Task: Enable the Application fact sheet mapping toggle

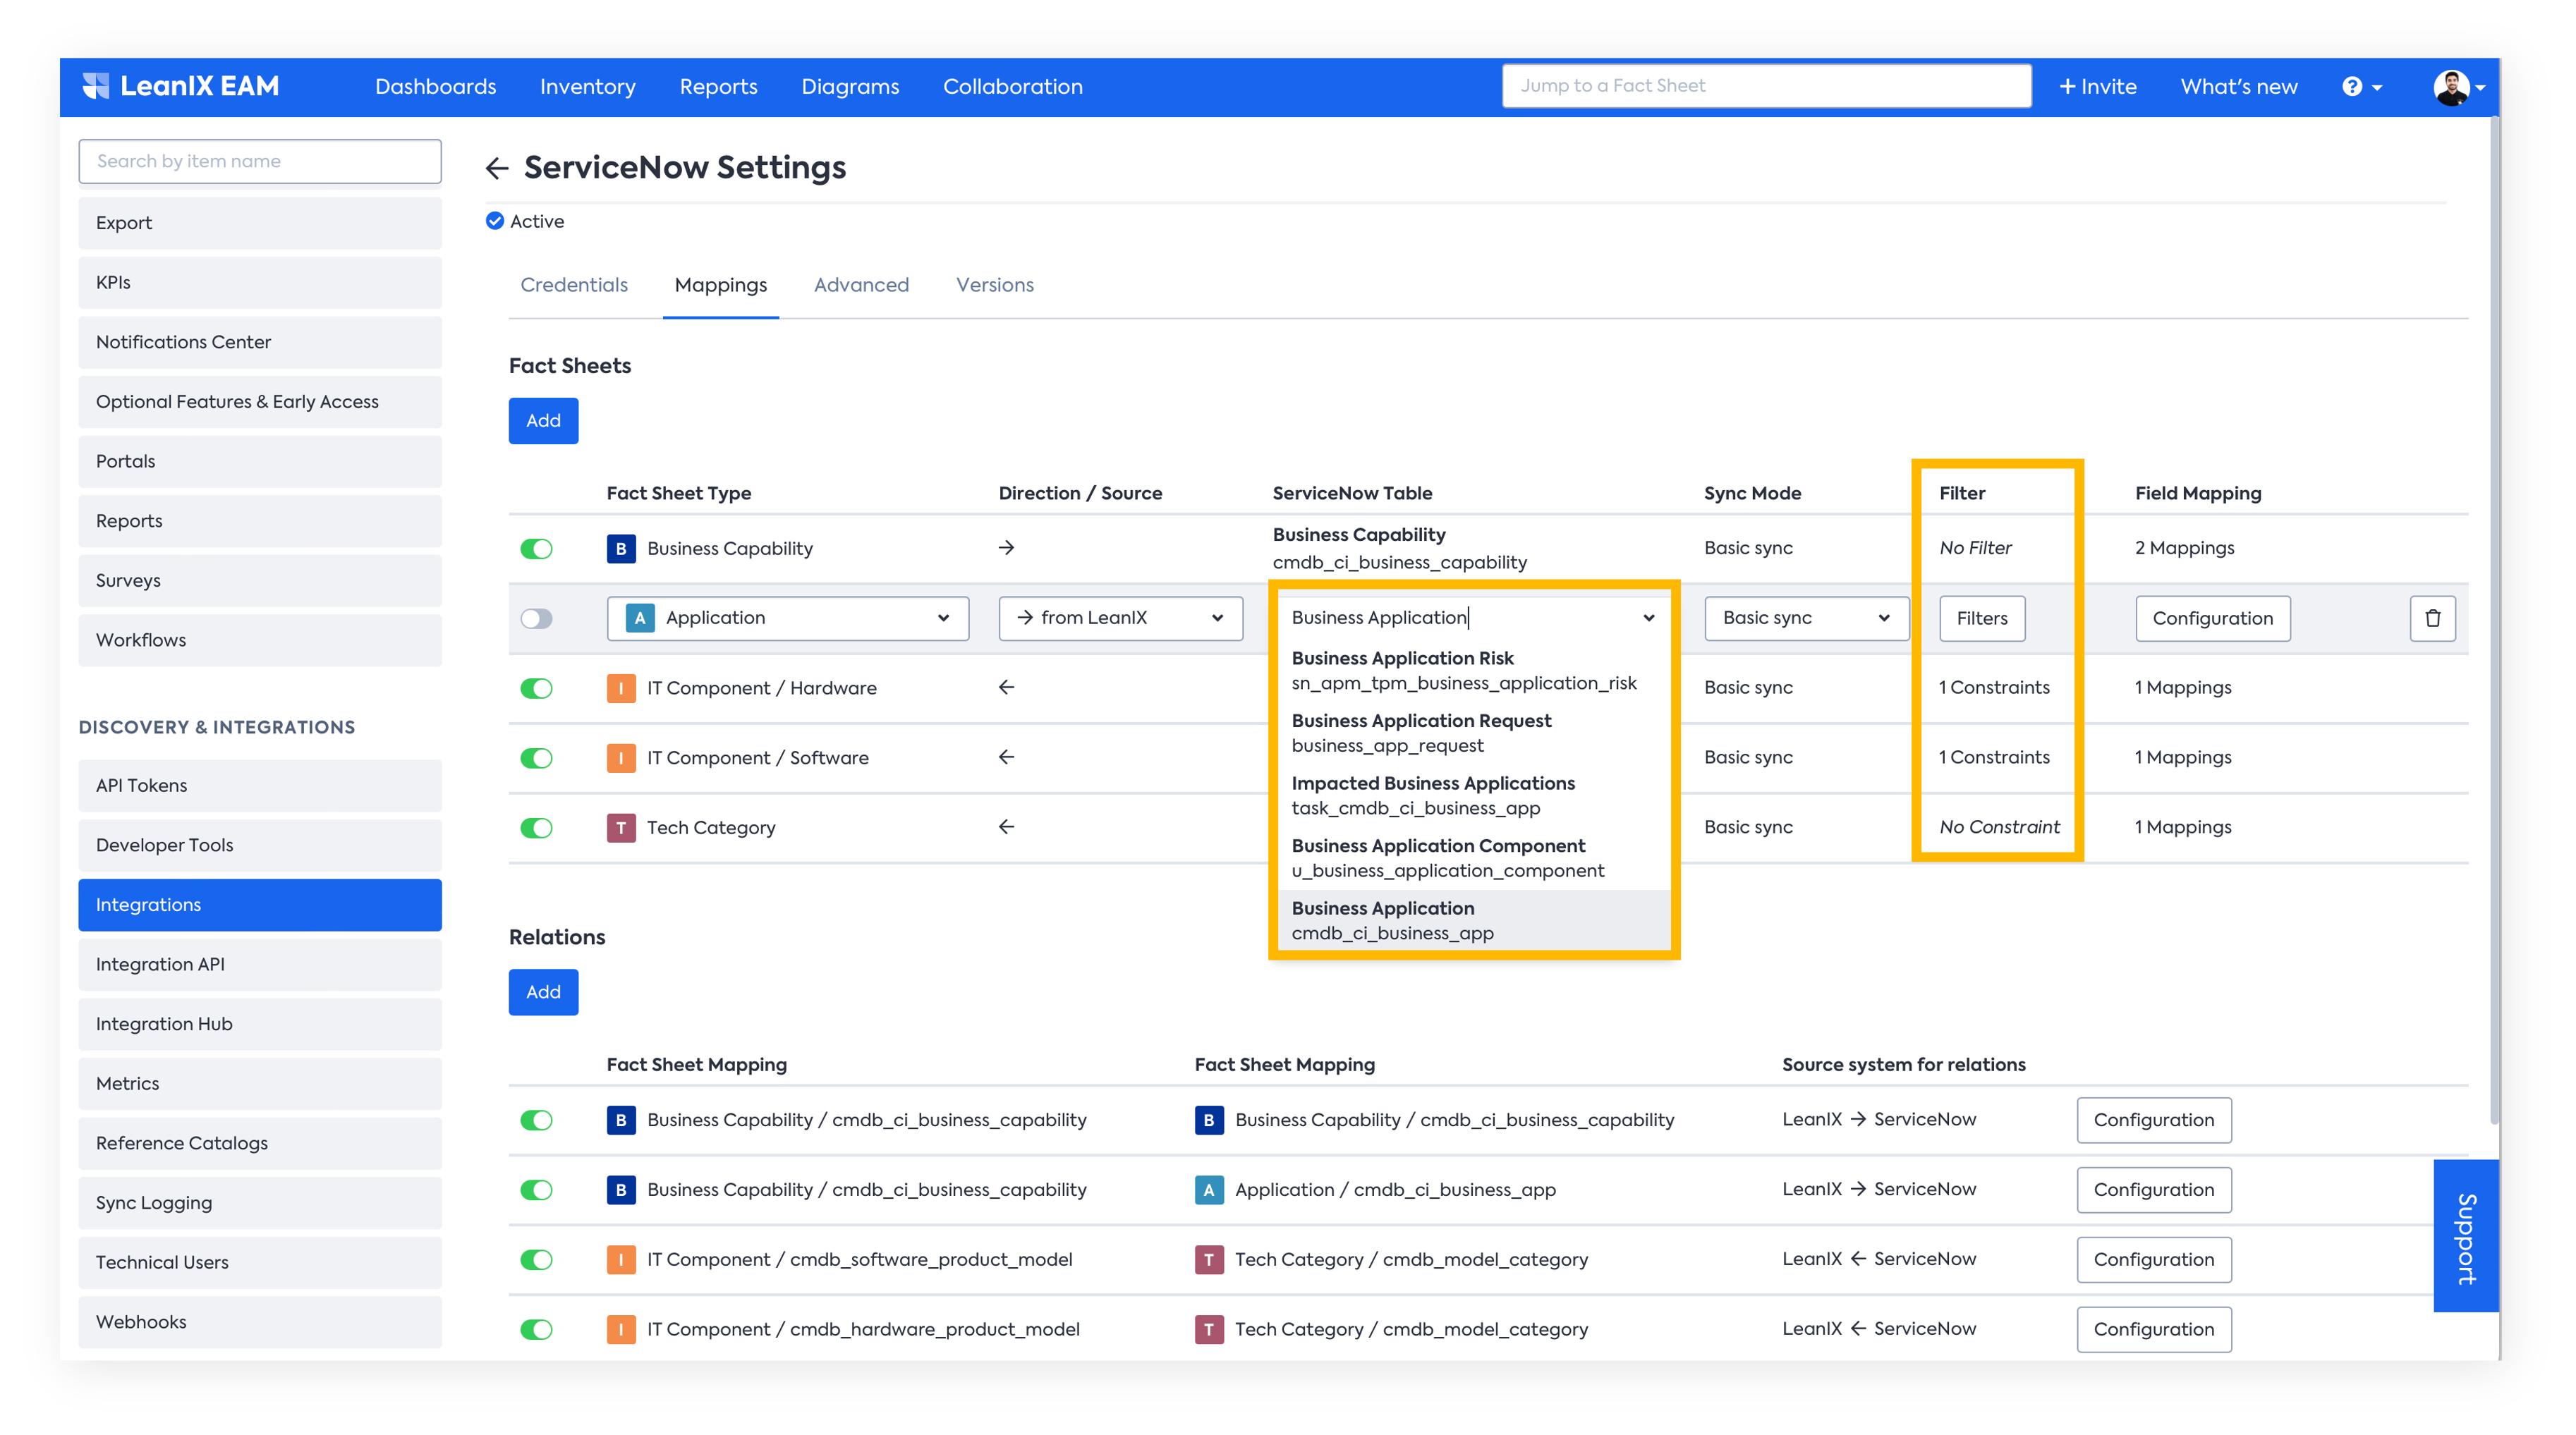Action: 536,618
